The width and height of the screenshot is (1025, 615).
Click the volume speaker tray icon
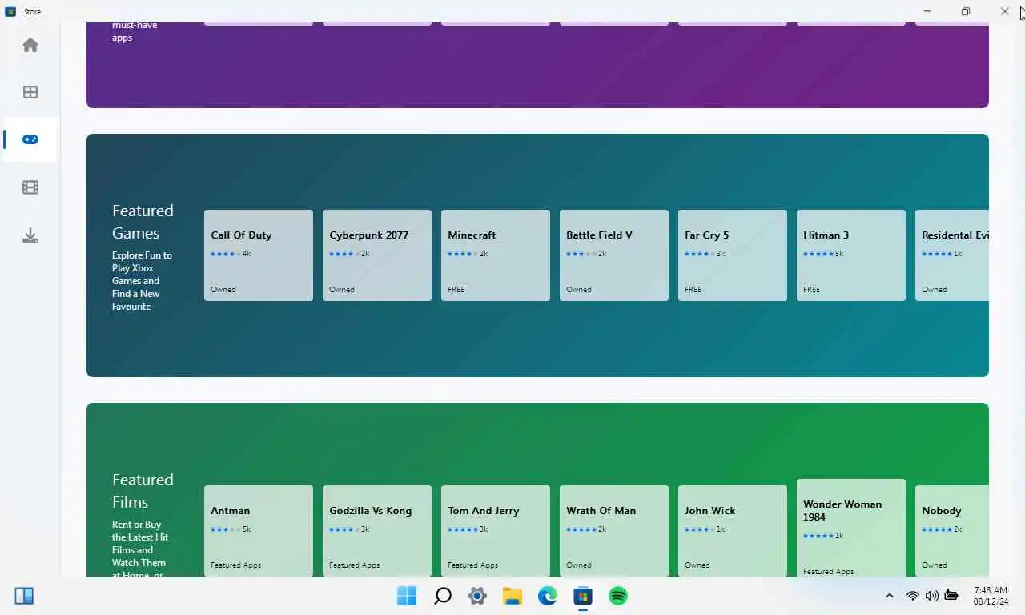tap(931, 596)
